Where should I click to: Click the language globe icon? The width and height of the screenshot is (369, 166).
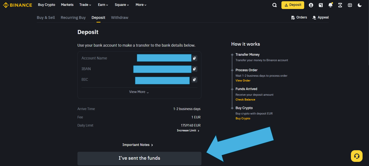click(x=350, y=5)
